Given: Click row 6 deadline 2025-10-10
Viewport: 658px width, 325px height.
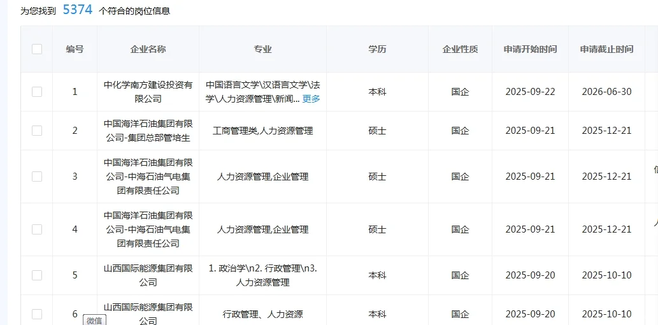Looking at the screenshot, I should (x=606, y=314).
